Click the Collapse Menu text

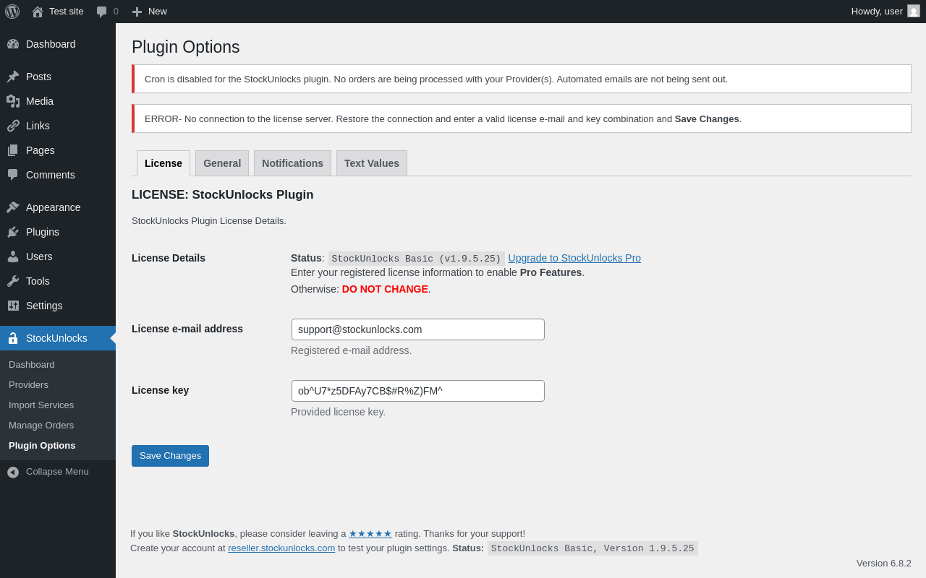57,472
